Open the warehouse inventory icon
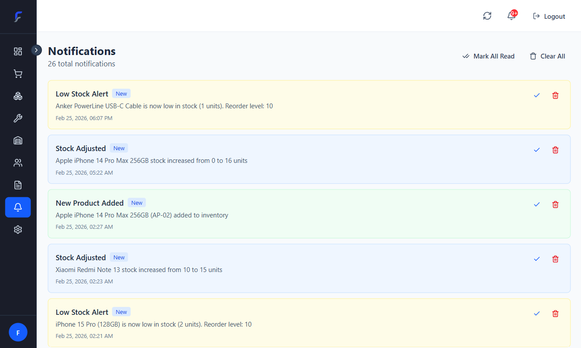Image resolution: width=581 pixels, height=348 pixels. (18, 140)
